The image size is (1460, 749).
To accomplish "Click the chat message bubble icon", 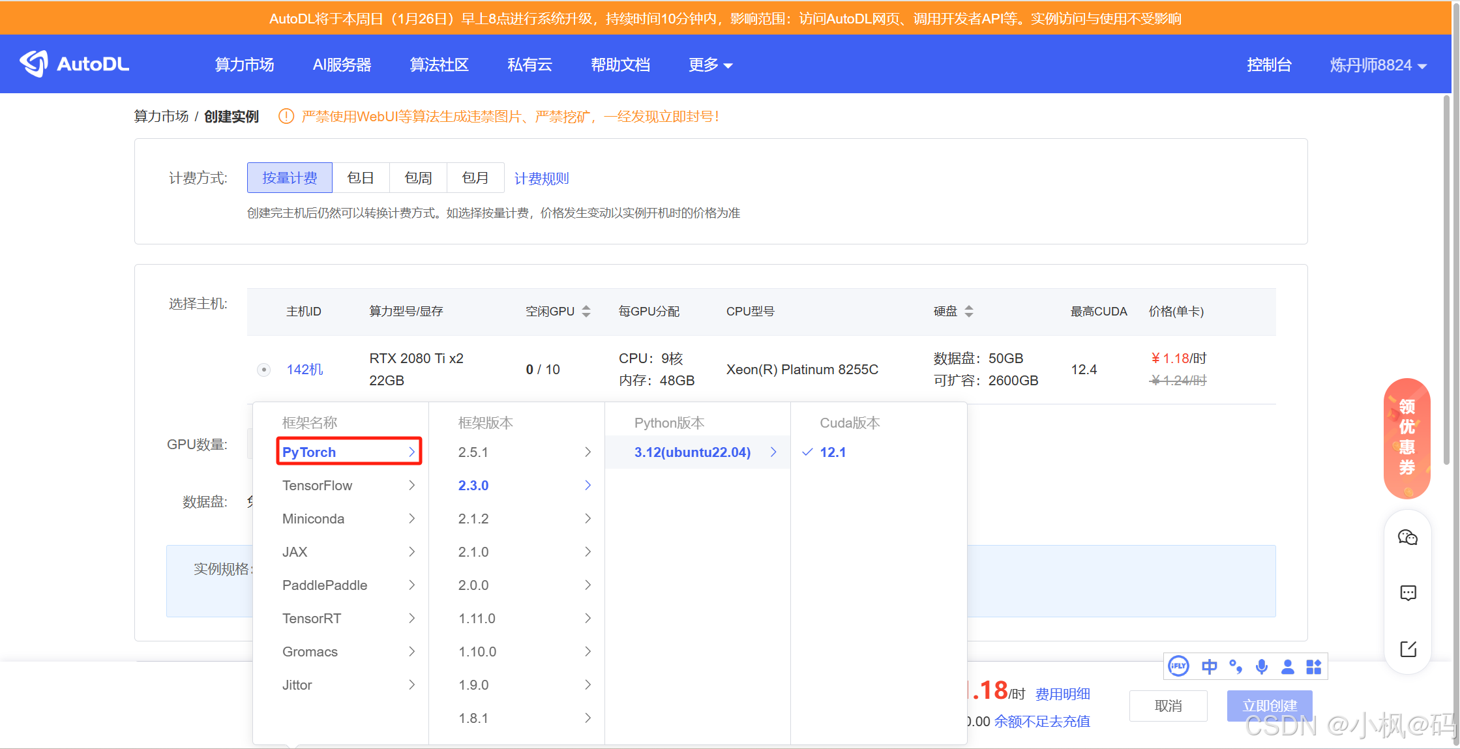I will 1408,593.
